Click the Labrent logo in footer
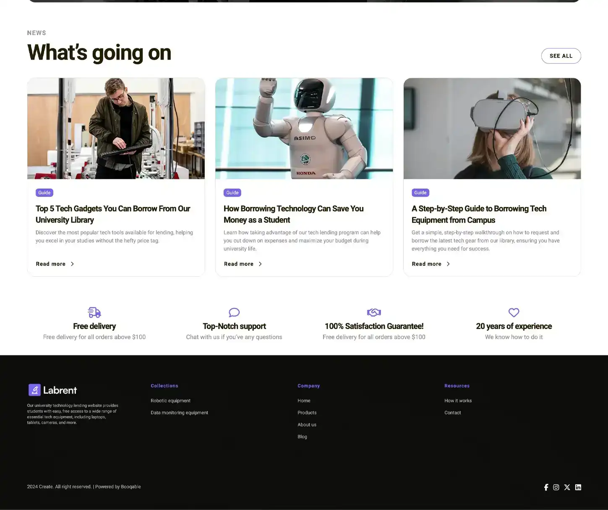The width and height of the screenshot is (608, 510). [x=53, y=390]
